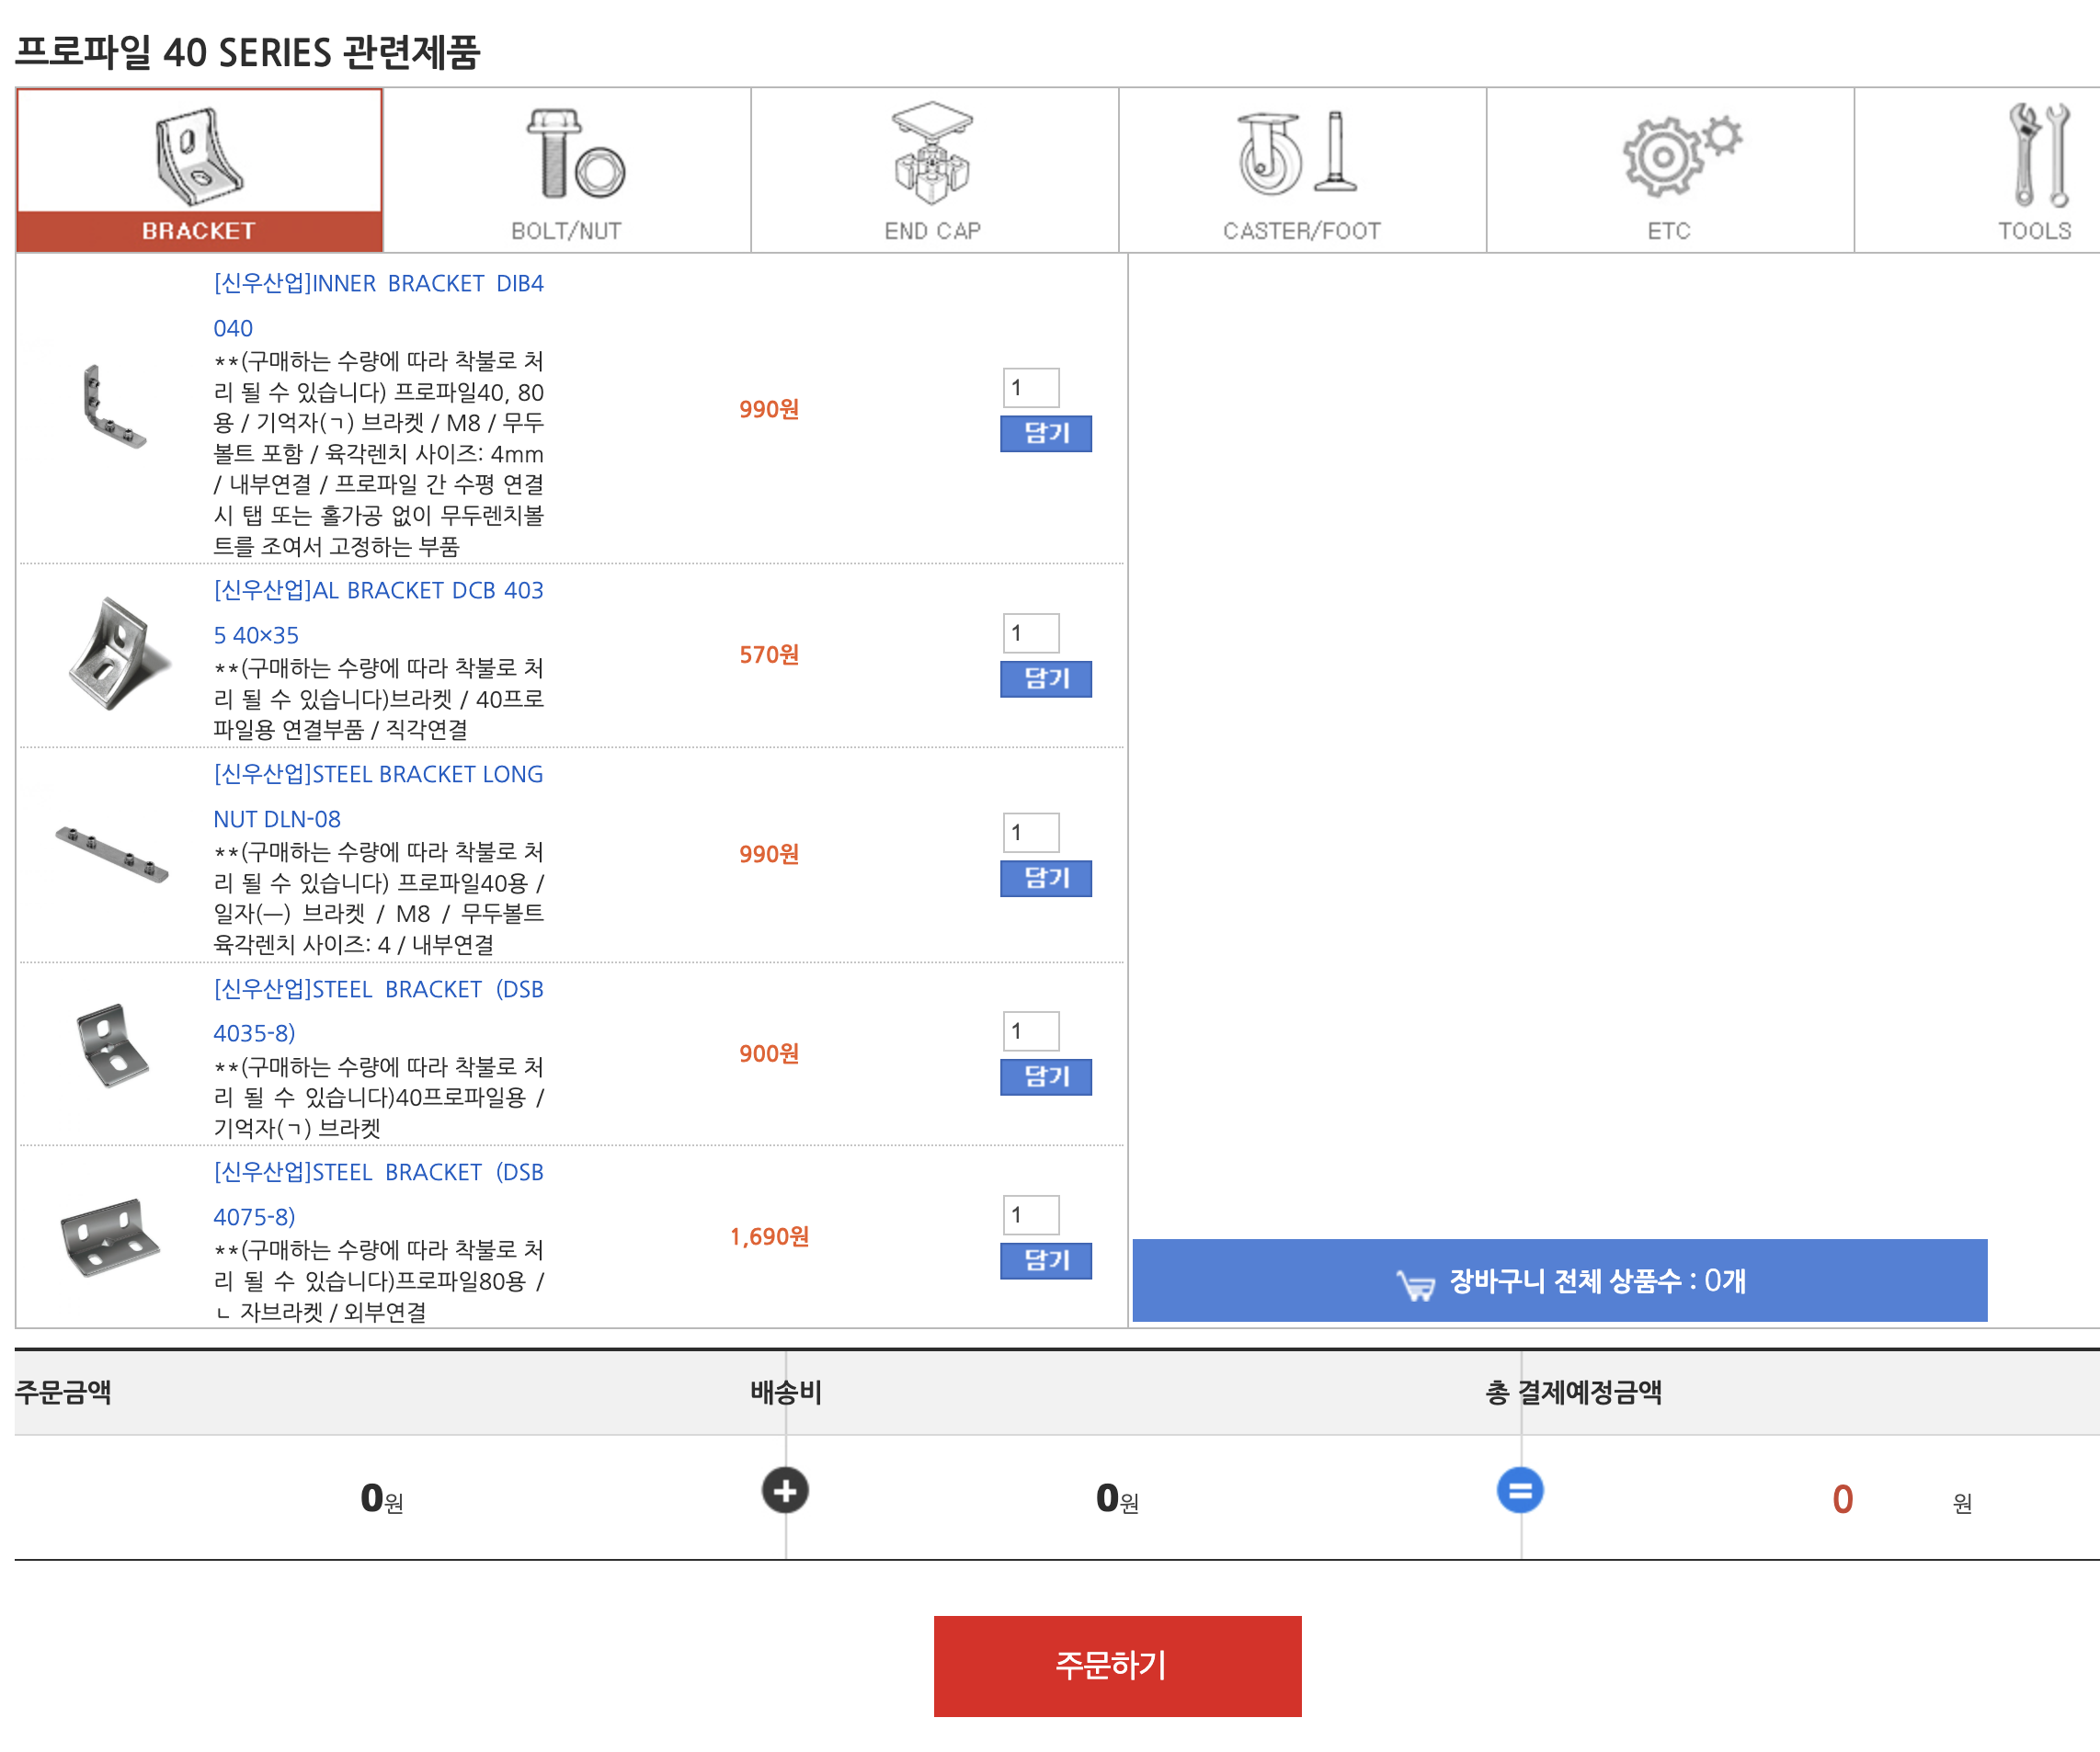Click the ETC gear icon tab
Screen dimensions: 2100x1752
[1669, 170]
